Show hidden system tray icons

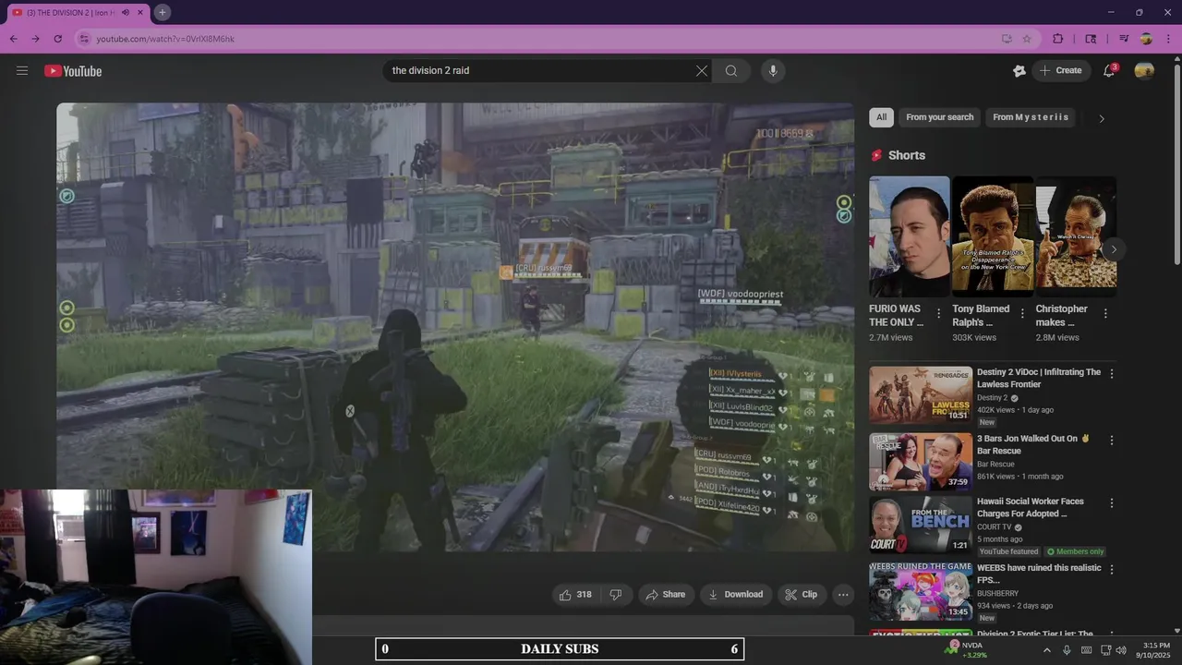tap(1046, 650)
